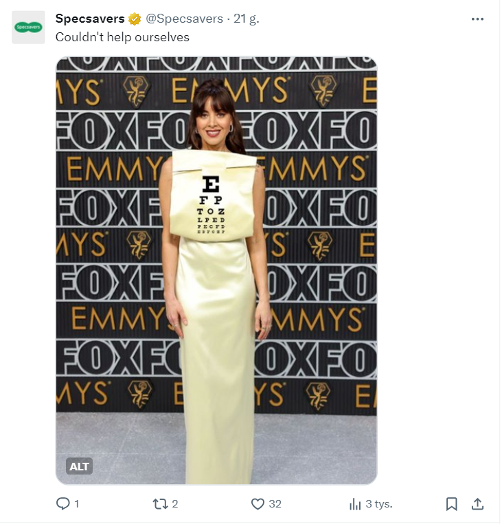This screenshot has height=524, width=502.
Task: Bookmark this Specsavers tweet
Action: pyautogui.click(x=452, y=504)
